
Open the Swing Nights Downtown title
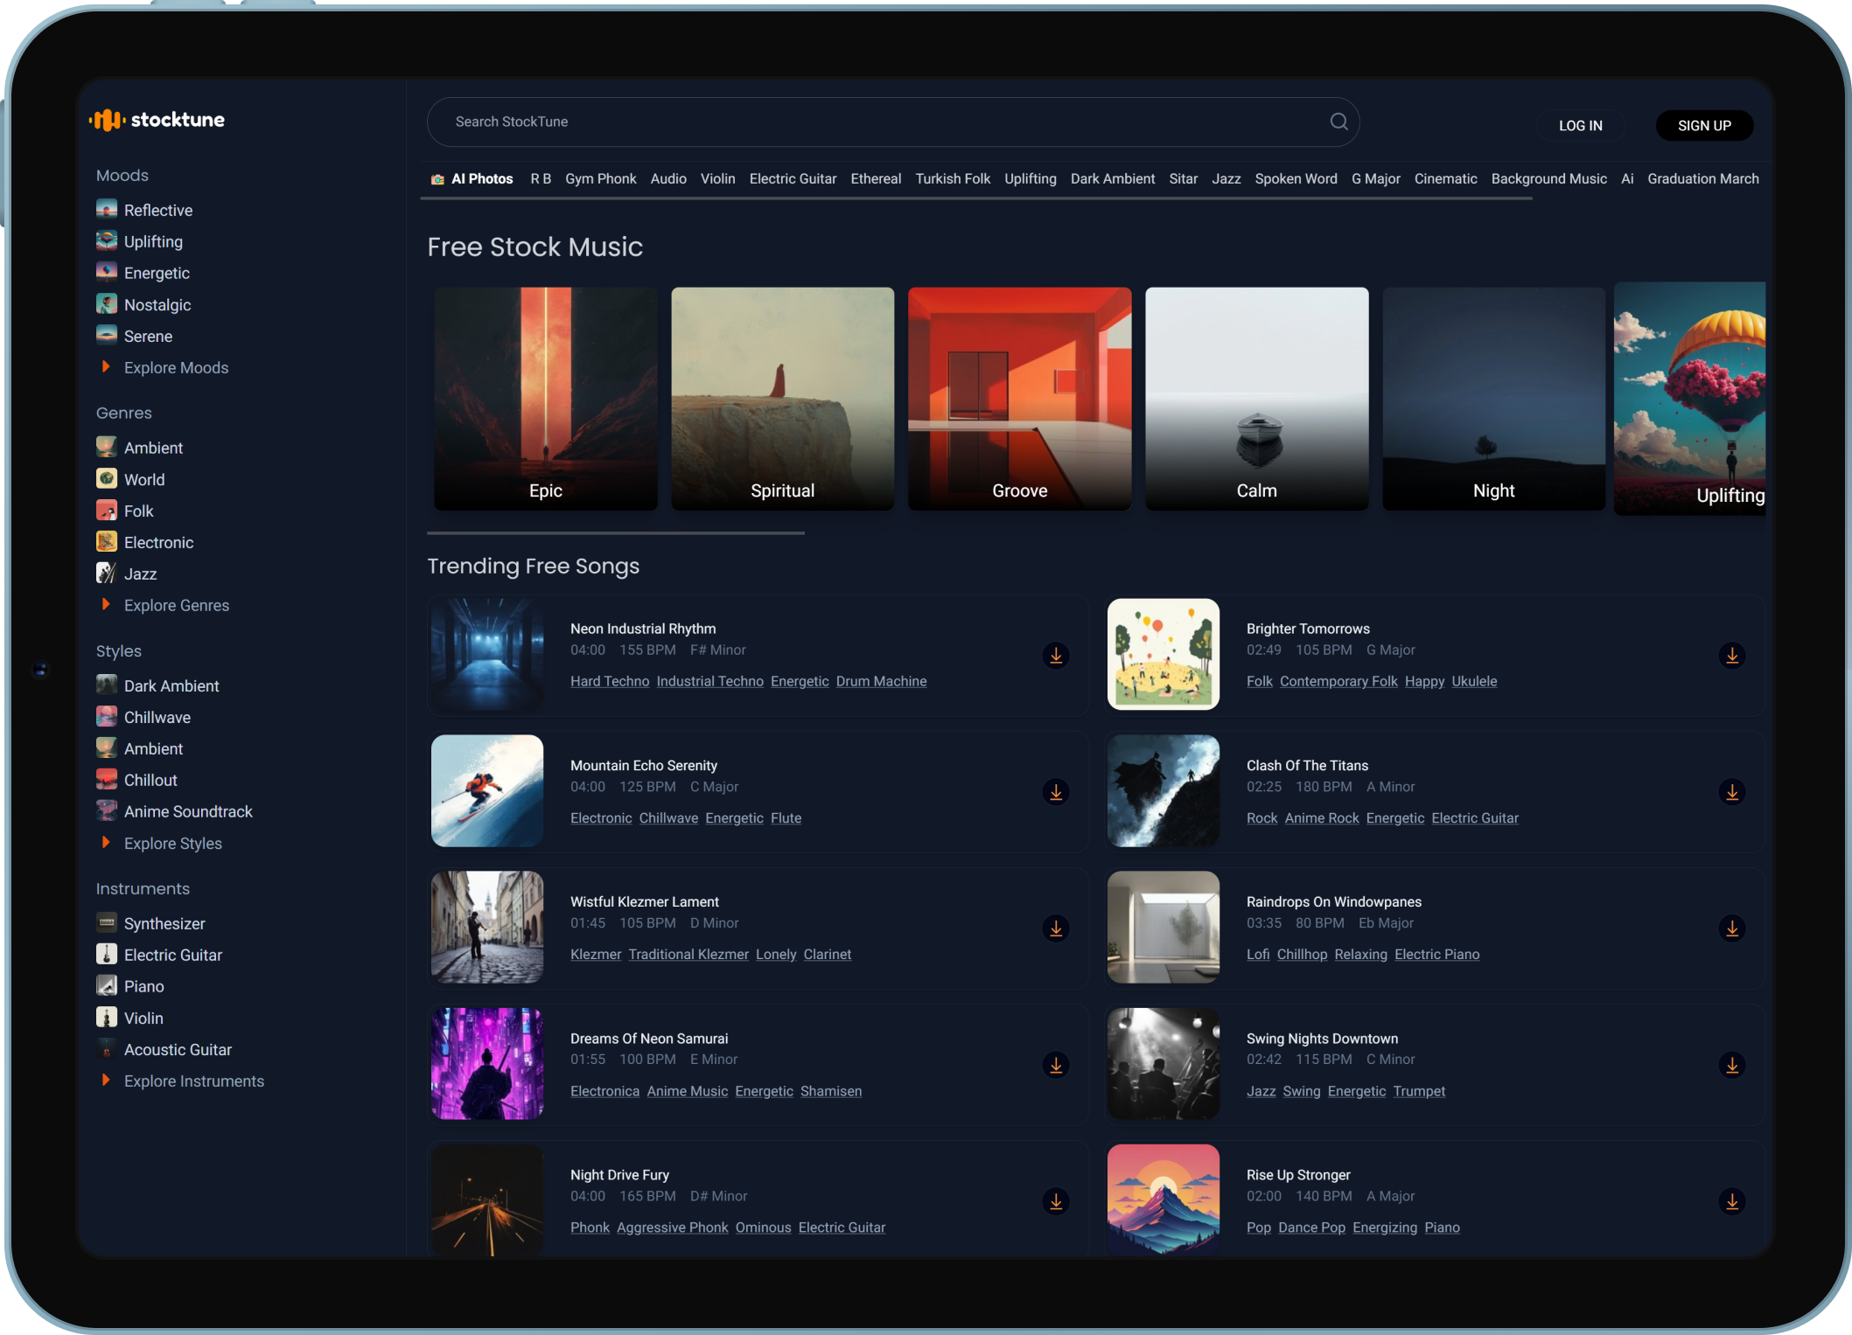click(x=1322, y=1038)
